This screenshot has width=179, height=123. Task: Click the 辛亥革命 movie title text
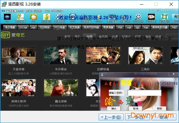pos(61,69)
